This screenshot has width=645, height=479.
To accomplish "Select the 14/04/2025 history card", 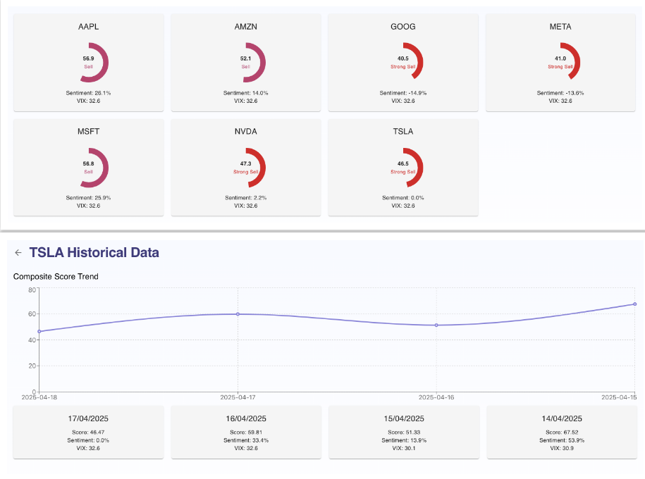I will [x=560, y=432].
